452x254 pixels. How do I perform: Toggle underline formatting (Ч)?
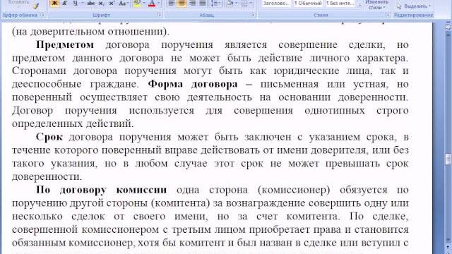[76, 4]
